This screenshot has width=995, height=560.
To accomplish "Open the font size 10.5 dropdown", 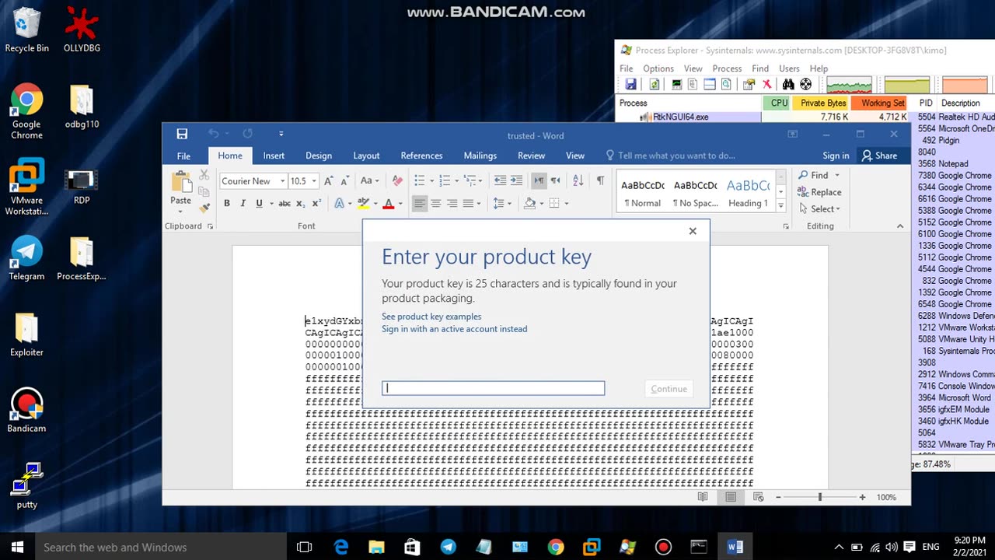I will 314,181.
